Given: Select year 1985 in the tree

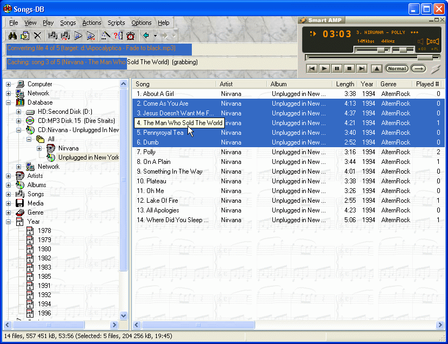Looking at the screenshot, I should [x=44, y=277].
